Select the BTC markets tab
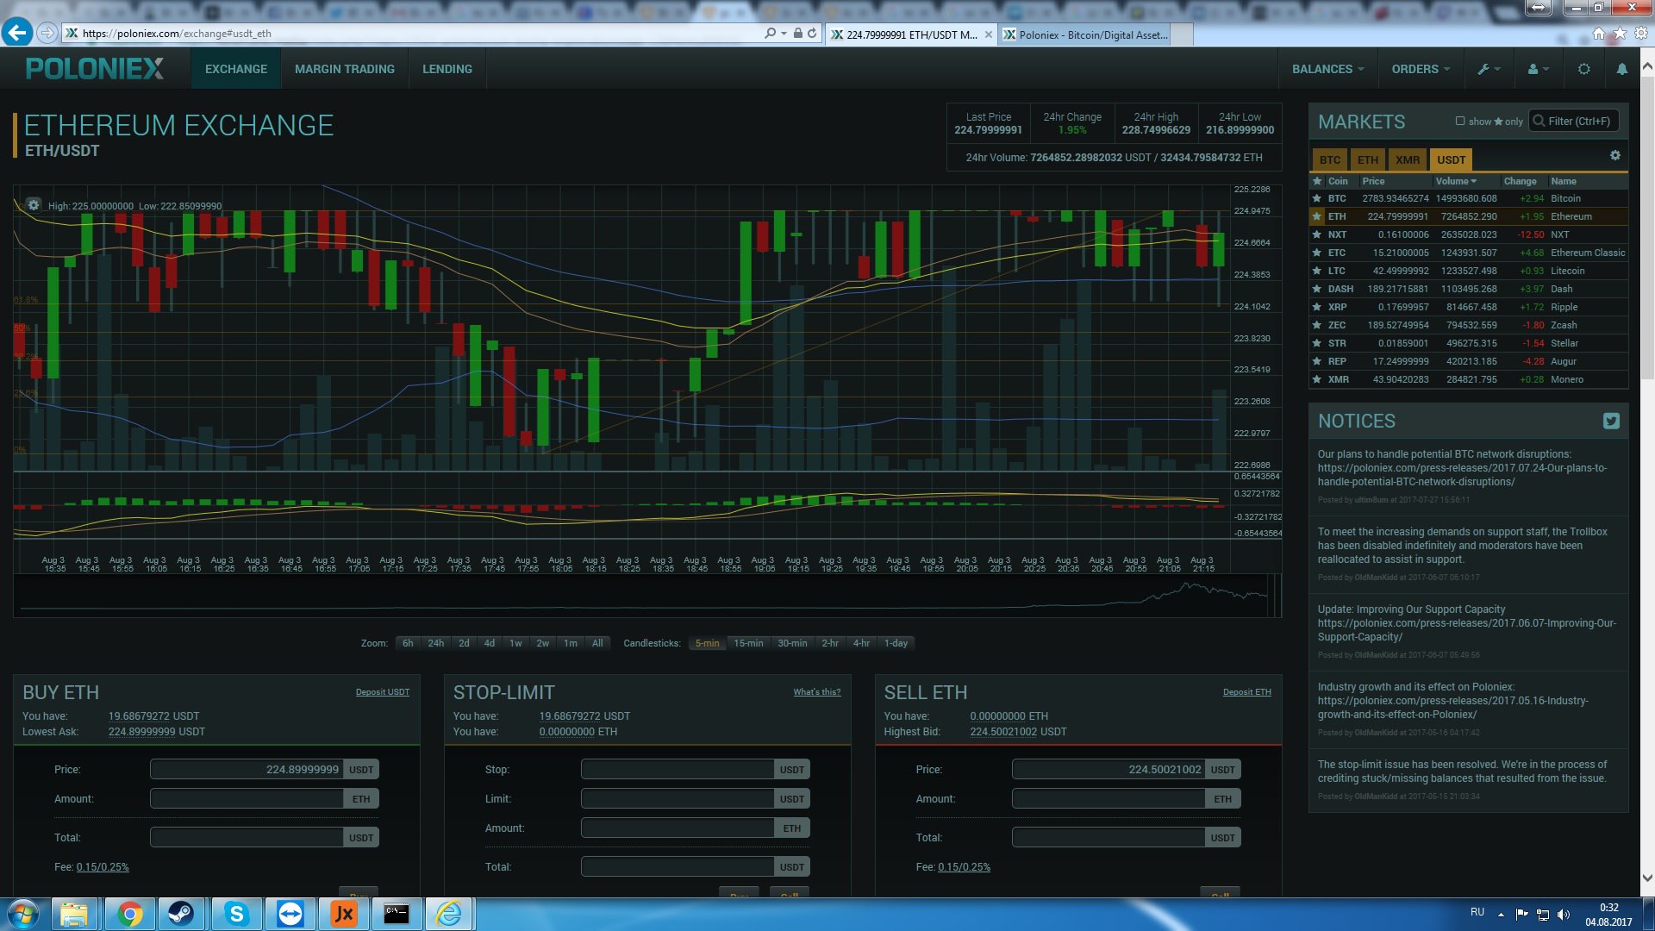Image resolution: width=1655 pixels, height=931 pixels. [x=1330, y=159]
